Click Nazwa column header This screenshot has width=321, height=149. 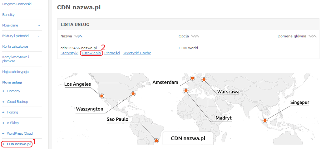point(66,36)
